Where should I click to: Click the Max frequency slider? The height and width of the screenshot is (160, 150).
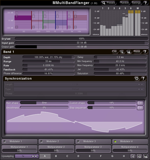pyautogui.click(x=120, y=65)
